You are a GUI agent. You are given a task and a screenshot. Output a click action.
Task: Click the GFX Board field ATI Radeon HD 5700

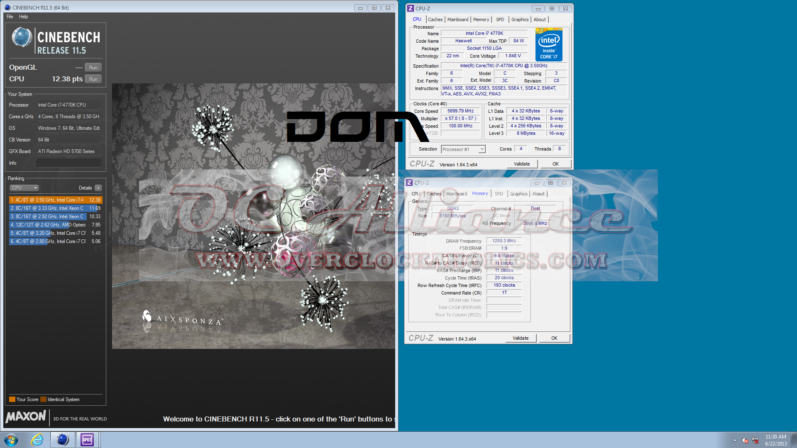pos(68,151)
